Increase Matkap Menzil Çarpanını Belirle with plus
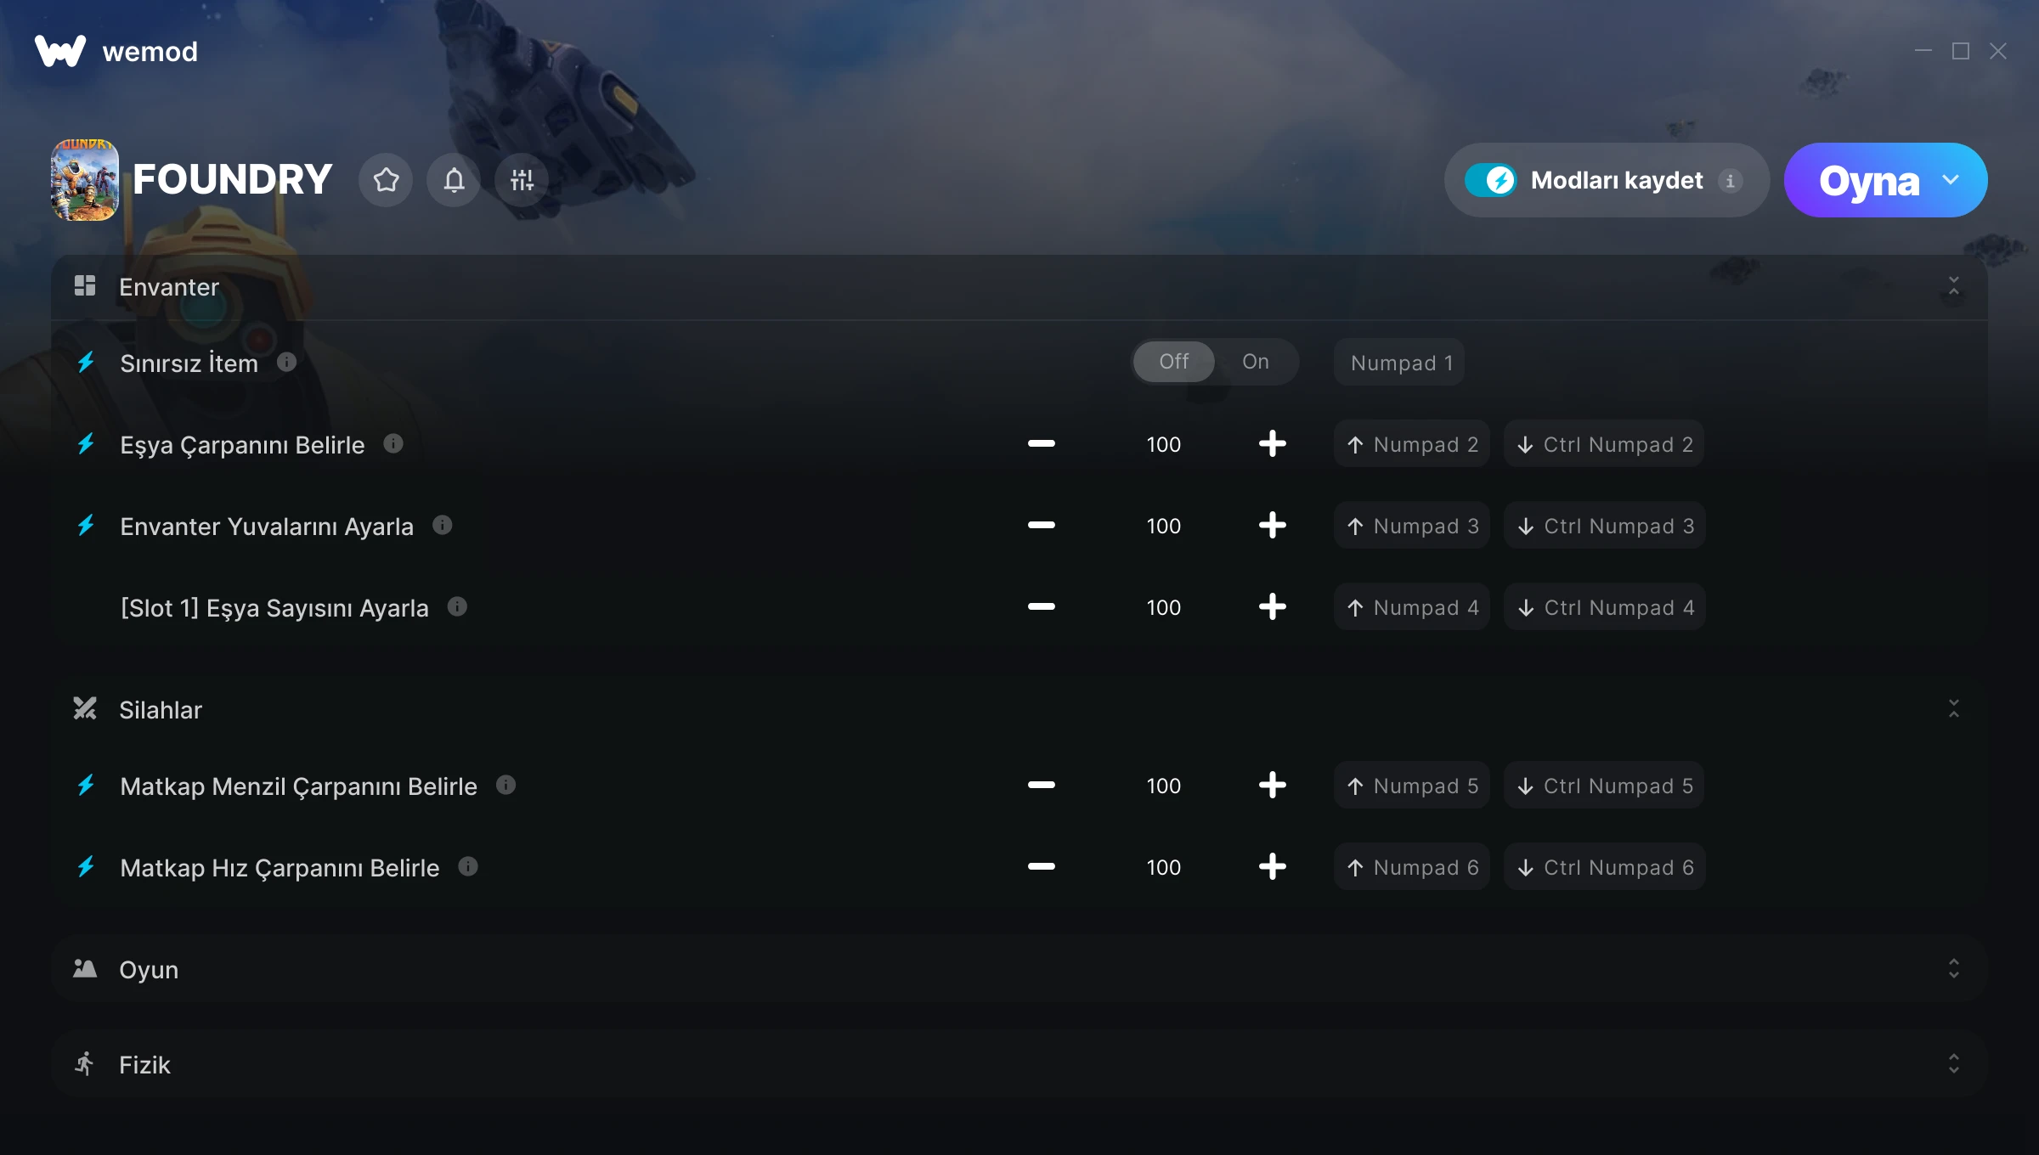 [x=1272, y=786]
